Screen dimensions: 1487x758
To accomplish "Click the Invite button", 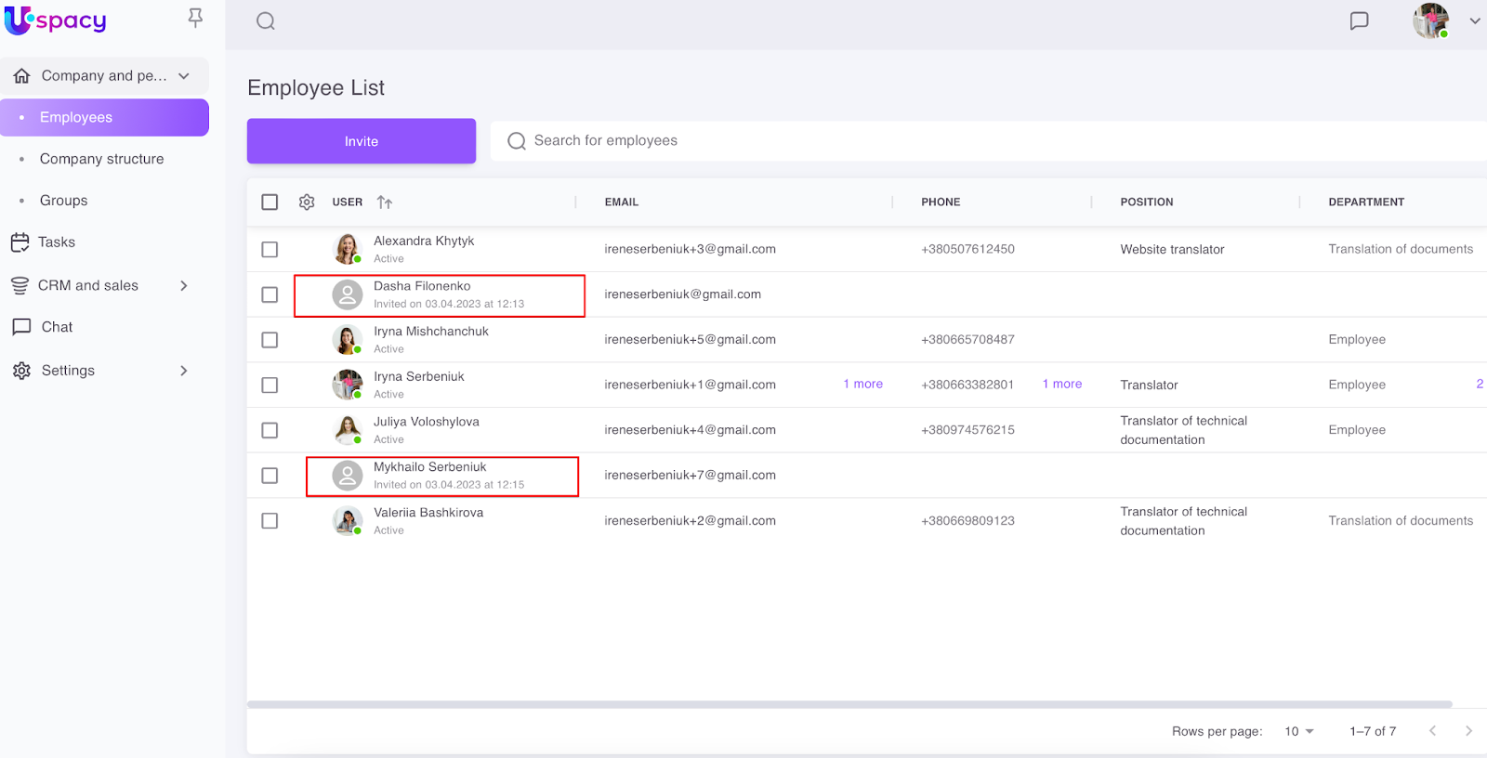I will pos(361,141).
